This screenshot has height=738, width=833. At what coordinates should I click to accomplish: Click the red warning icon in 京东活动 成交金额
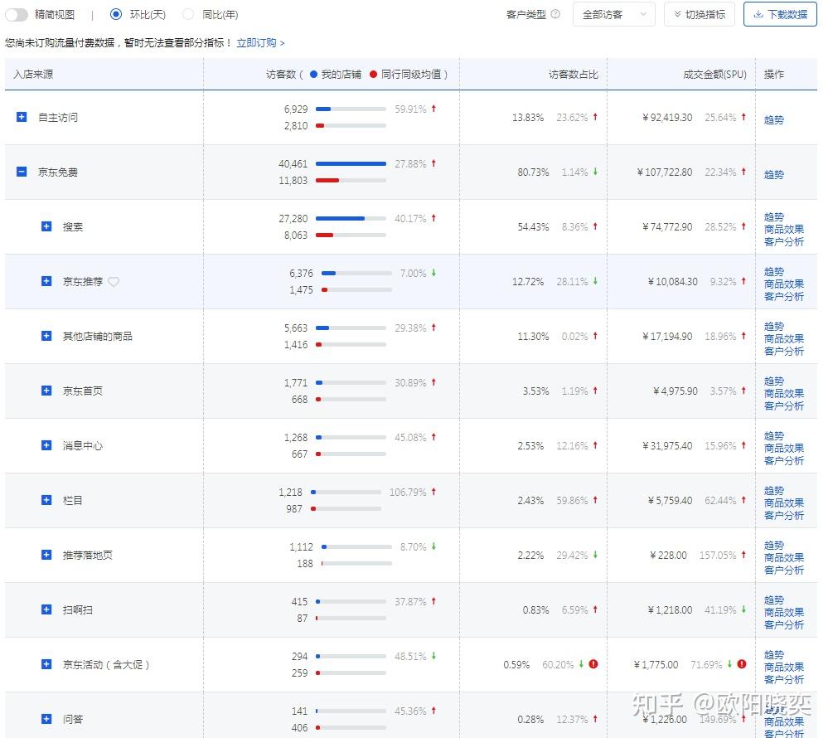742,664
